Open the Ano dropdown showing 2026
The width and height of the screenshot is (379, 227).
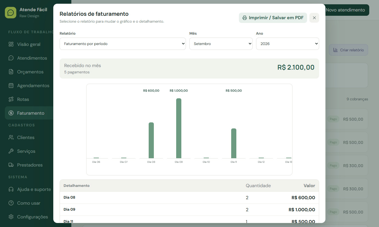(287, 44)
